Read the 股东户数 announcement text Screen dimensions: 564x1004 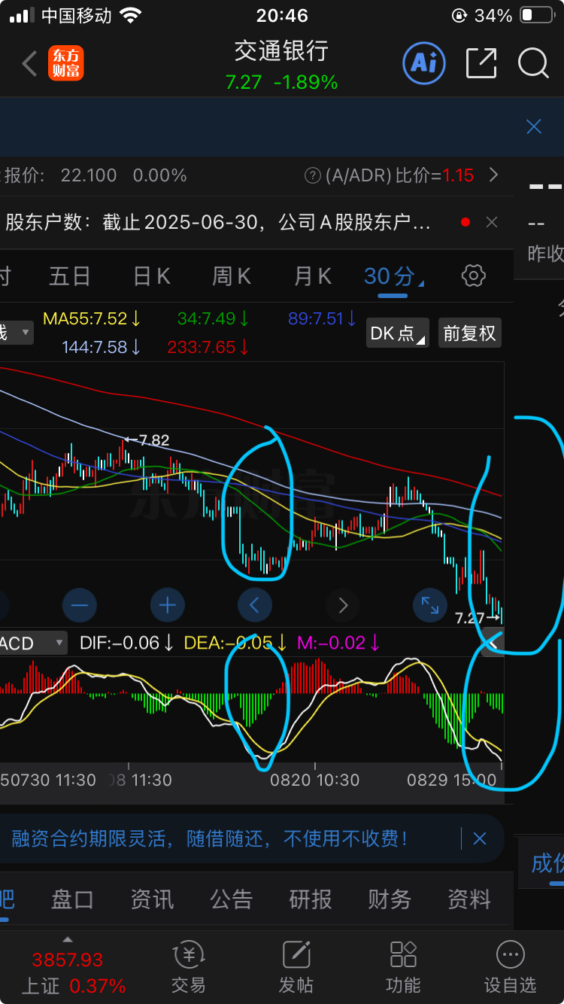coord(218,222)
